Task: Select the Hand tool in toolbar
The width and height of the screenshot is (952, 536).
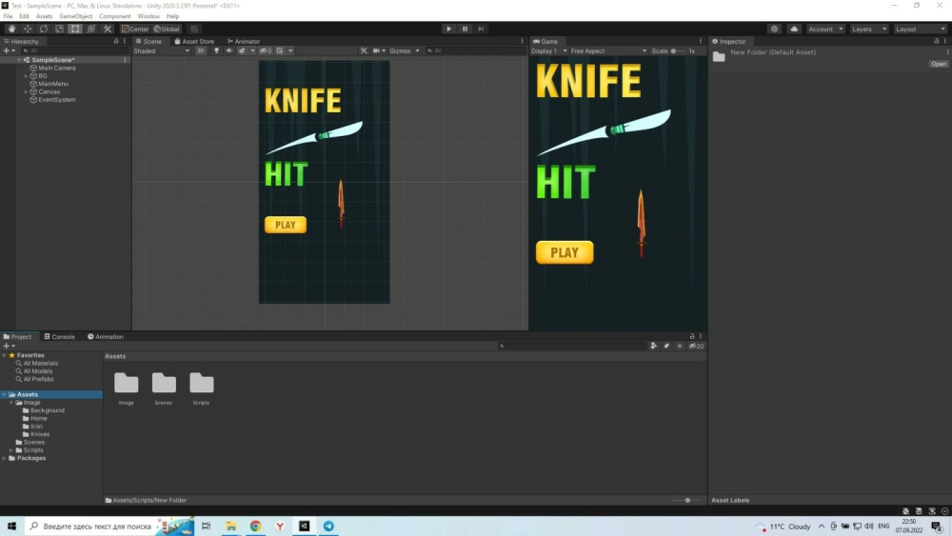Action: click(11, 29)
